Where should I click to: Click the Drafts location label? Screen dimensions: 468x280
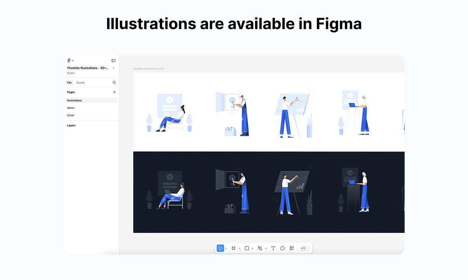[x=71, y=73]
